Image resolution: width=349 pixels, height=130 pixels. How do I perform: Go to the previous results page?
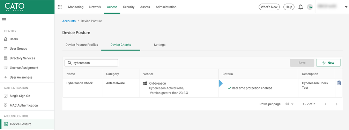325,104
